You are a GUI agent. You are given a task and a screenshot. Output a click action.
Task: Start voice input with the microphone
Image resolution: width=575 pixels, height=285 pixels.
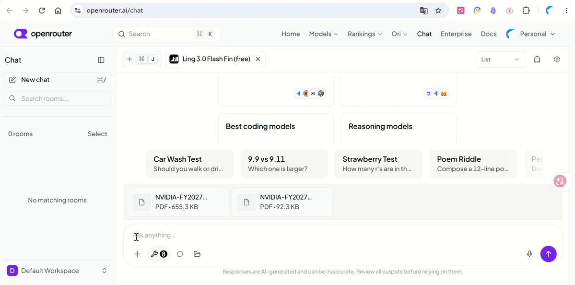(529, 254)
